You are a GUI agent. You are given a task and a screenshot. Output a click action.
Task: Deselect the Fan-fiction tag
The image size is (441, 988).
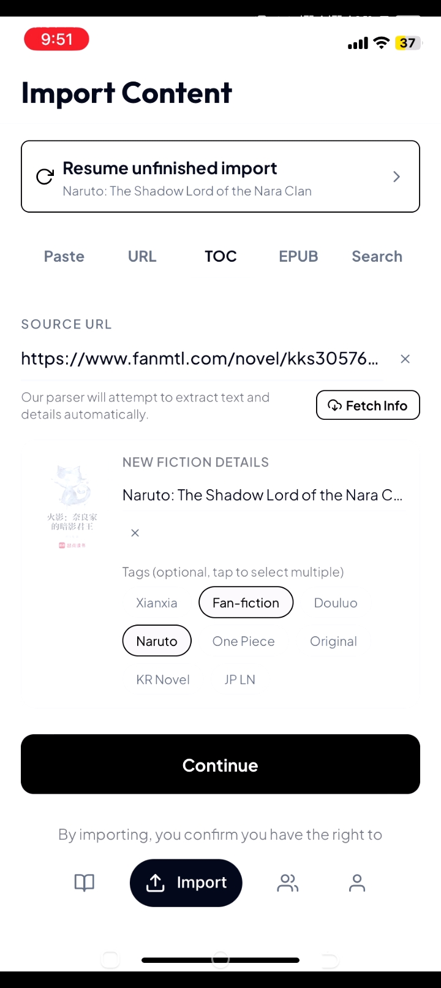click(x=246, y=603)
